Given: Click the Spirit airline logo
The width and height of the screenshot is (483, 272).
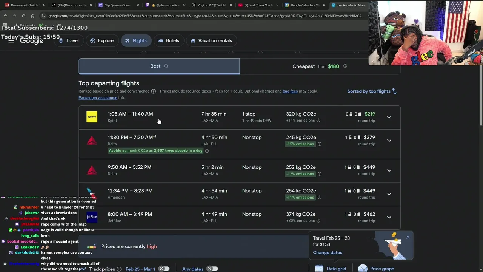Looking at the screenshot, I should click(92, 117).
